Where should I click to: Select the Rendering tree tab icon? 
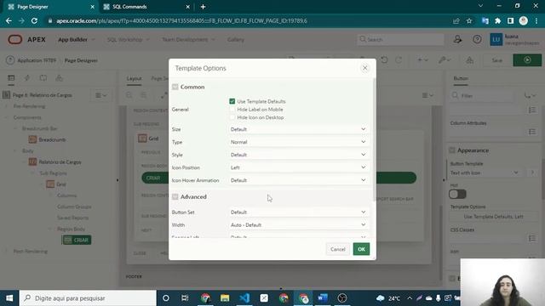[11, 78]
